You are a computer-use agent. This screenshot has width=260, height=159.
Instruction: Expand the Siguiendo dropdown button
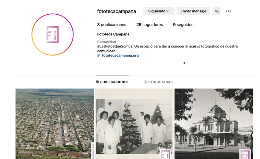tap(159, 11)
